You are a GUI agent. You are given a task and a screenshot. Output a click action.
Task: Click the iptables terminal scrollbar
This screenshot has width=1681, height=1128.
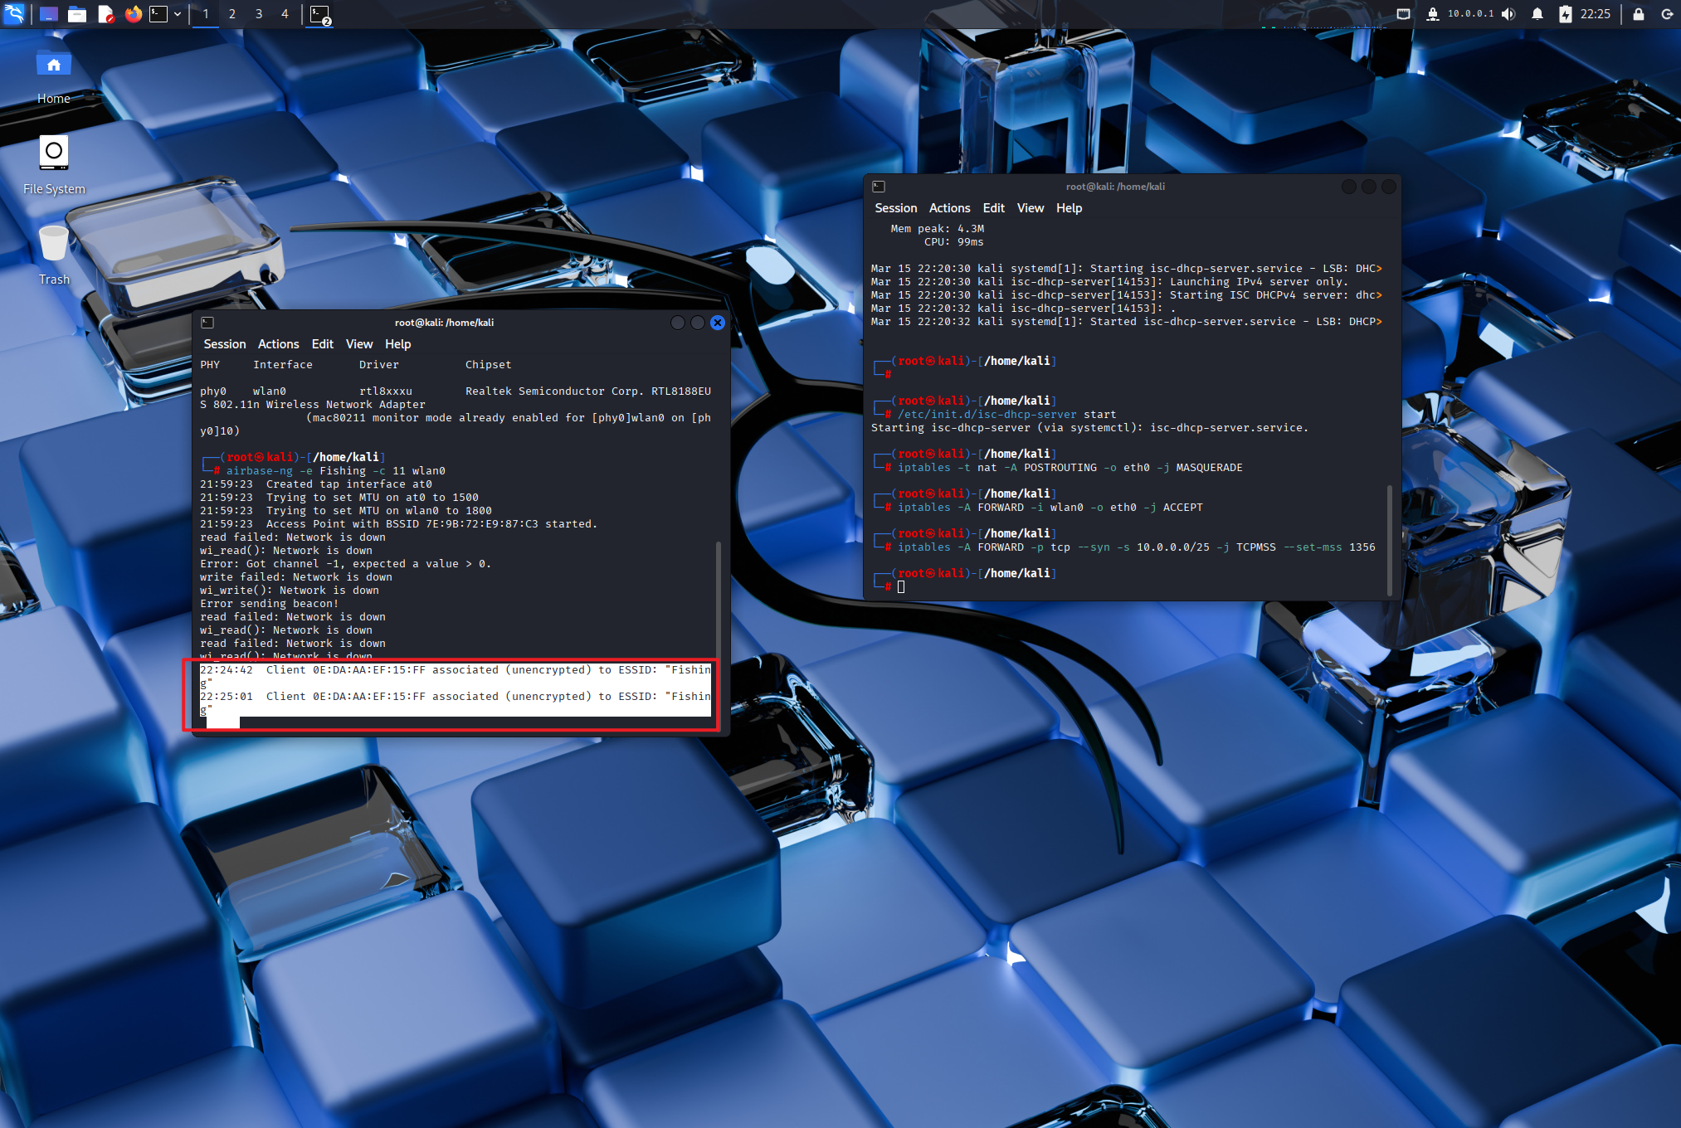point(1390,539)
